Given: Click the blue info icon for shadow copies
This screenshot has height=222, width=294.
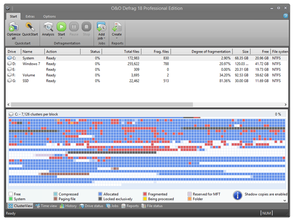Looking at the screenshot, I should click(x=238, y=195).
